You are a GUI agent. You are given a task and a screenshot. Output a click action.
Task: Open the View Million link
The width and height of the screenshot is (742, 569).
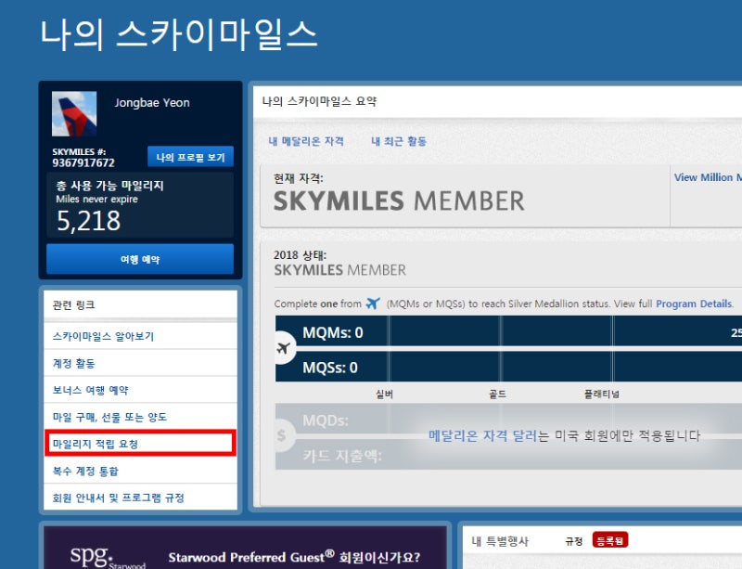click(x=708, y=177)
